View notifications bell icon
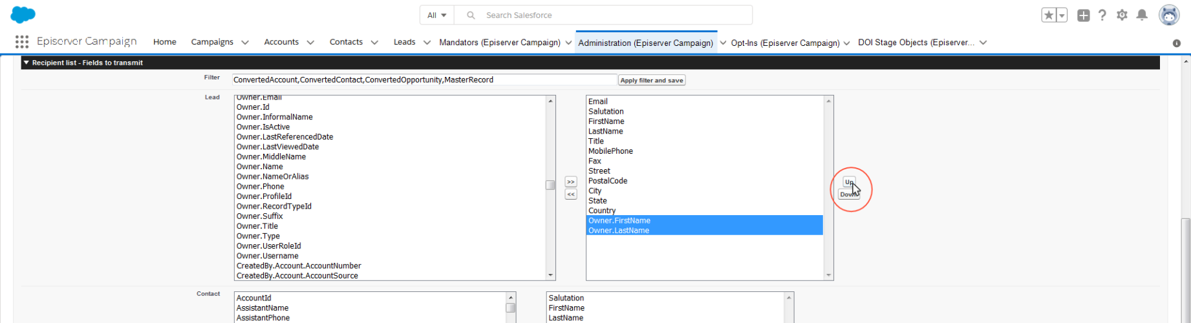 point(1142,16)
